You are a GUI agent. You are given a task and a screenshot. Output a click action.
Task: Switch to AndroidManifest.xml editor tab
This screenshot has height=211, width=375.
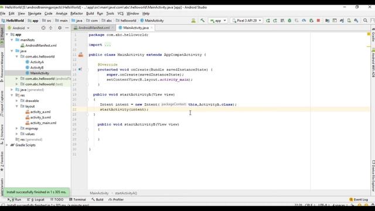(x=94, y=28)
